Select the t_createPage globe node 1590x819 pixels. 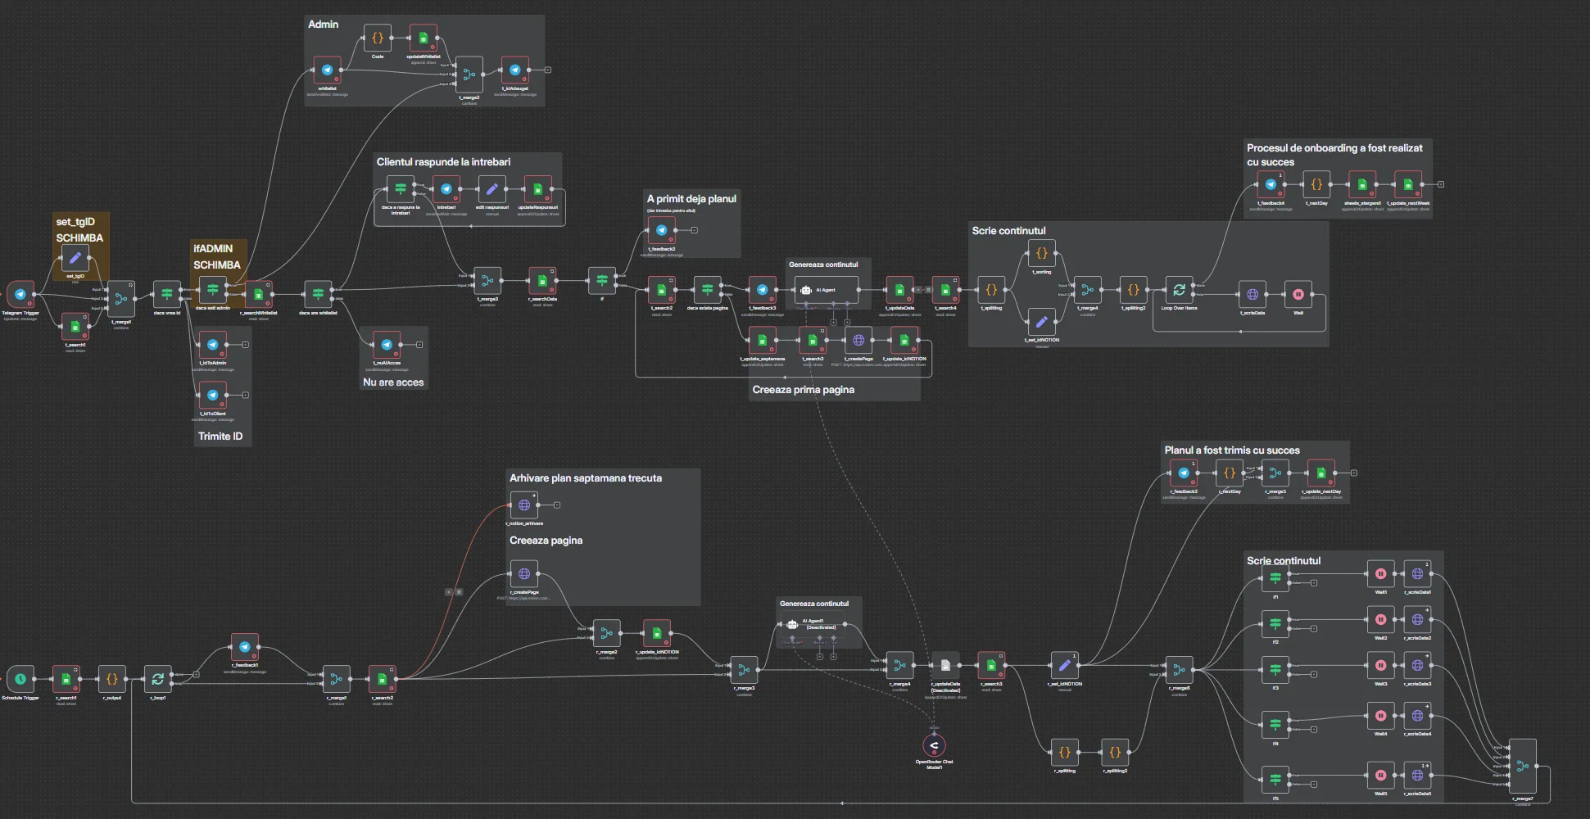[858, 341]
